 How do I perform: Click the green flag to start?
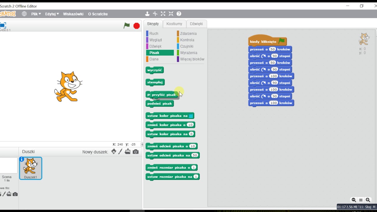pyautogui.click(x=127, y=26)
